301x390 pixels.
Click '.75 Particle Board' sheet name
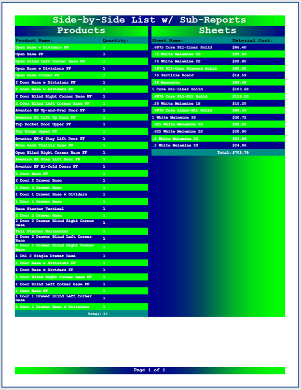click(173, 75)
